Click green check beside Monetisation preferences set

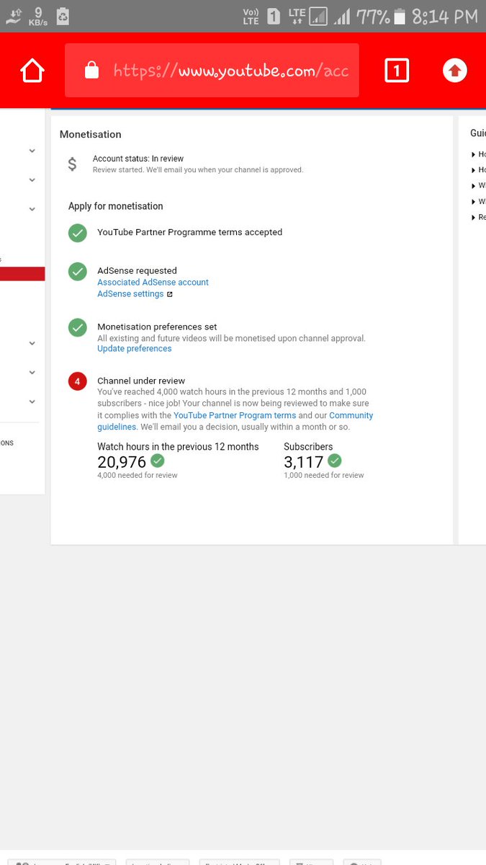coord(78,327)
